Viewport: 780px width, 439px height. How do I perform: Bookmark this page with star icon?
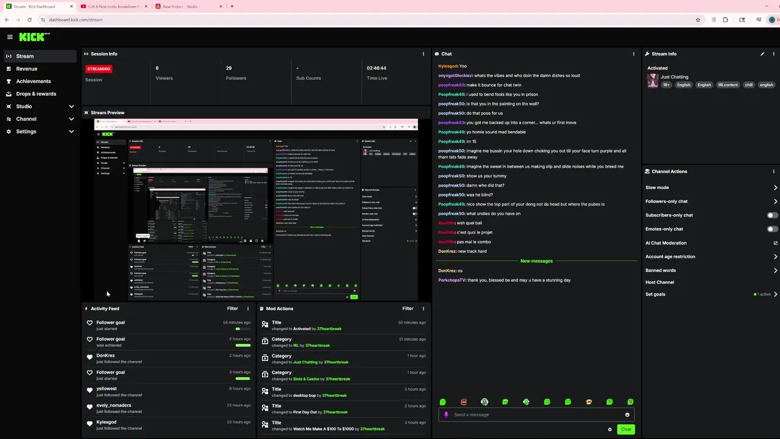[698, 20]
